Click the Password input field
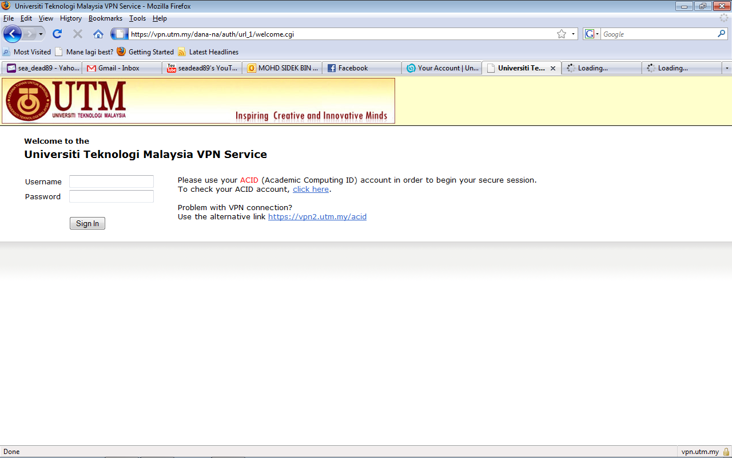The width and height of the screenshot is (732, 458). (x=112, y=196)
